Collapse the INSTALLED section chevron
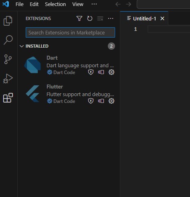 pos(22,46)
